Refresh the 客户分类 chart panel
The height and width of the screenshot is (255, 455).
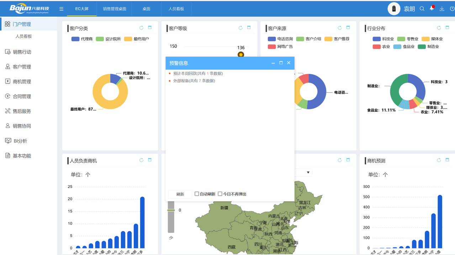142,28
